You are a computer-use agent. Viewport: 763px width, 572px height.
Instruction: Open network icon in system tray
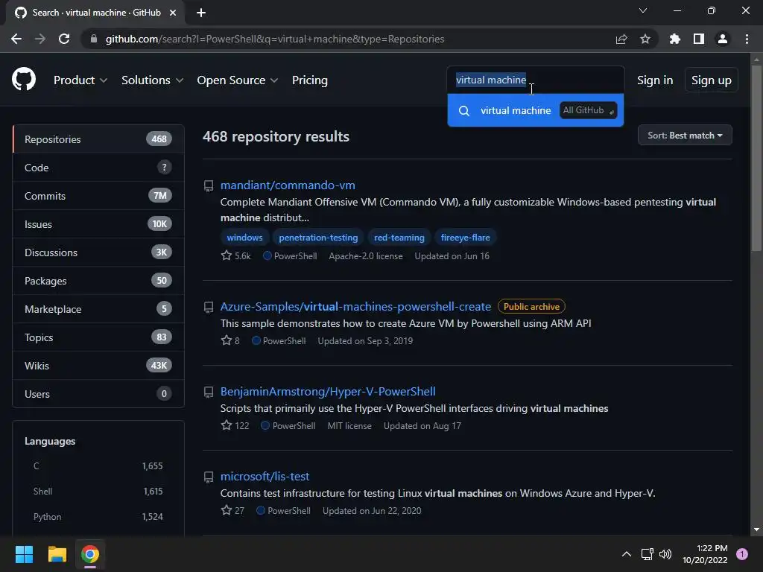pyautogui.click(x=647, y=554)
